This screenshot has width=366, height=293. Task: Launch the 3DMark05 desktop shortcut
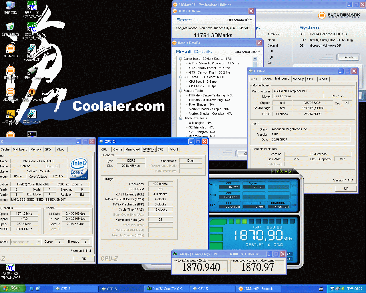click(10, 73)
